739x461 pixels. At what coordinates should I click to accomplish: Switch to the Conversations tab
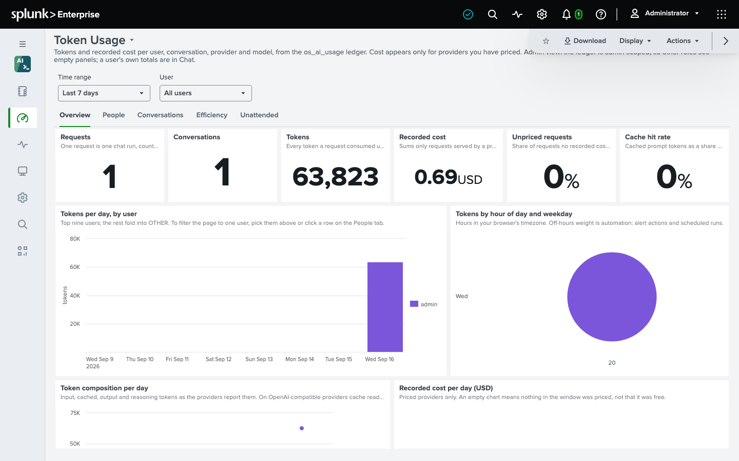160,115
